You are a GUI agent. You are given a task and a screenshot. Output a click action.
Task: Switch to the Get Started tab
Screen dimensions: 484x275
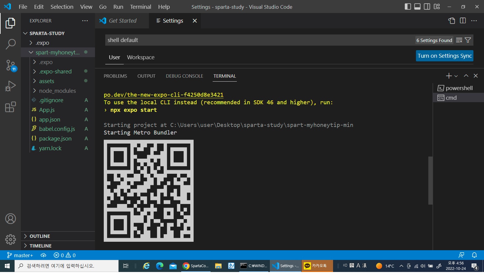pyautogui.click(x=122, y=21)
